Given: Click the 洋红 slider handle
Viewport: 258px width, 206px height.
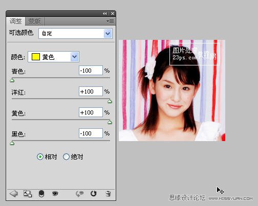Looking at the screenshot, I should (110, 101).
